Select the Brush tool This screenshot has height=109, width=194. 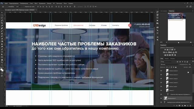(2, 31)
